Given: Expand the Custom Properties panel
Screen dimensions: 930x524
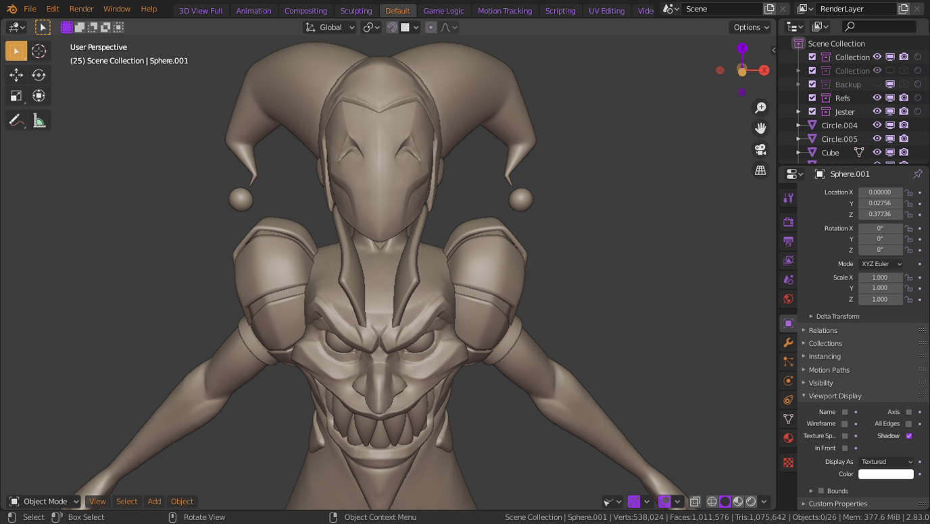Looking at the screenshot, I should click(837, 504).
